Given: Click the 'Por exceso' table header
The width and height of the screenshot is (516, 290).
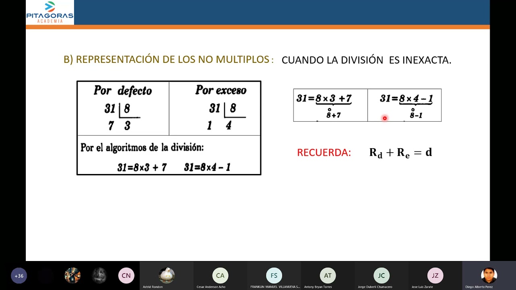Looking at the screenshot, I should [x=221, y=90].
